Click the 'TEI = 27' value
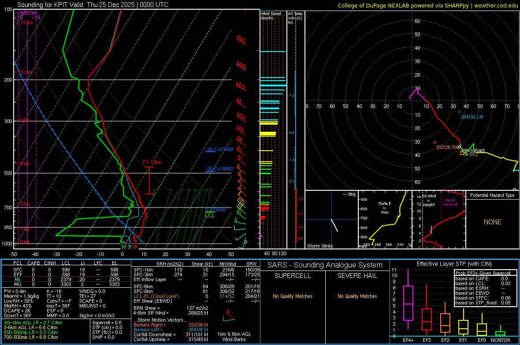The image size is (520, 345). [88, 296]
